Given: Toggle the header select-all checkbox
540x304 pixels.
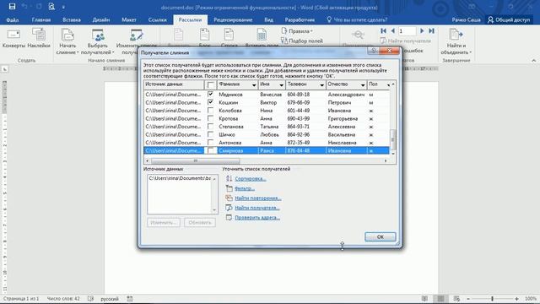Looking at the screenshot, I should [x=211, y=84].
